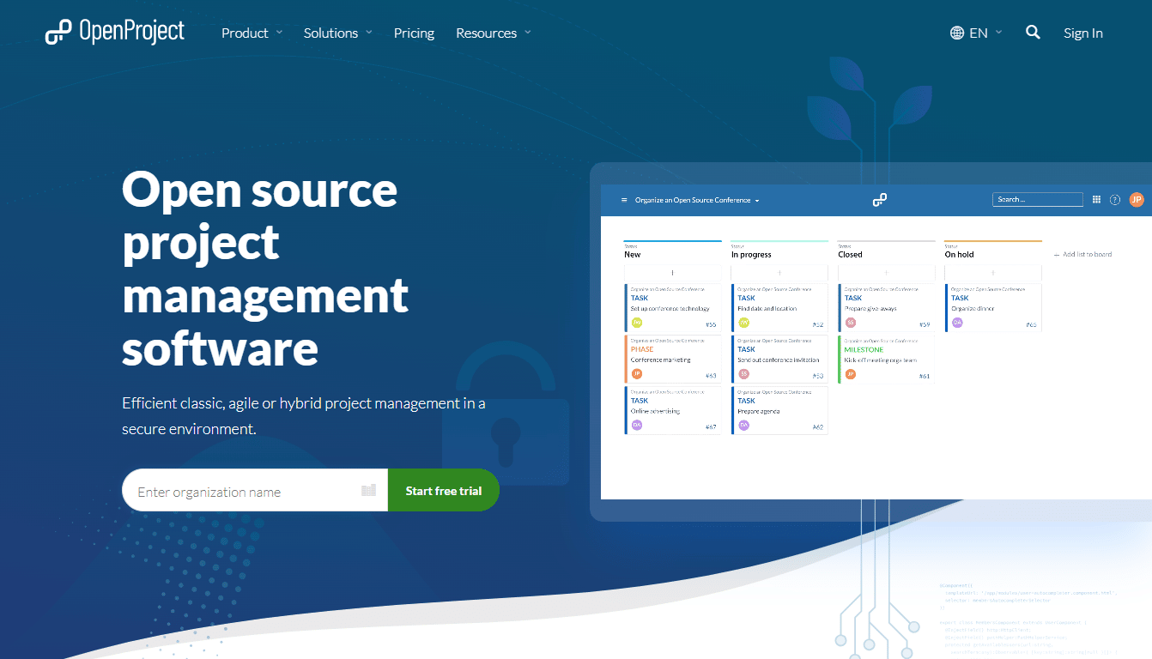Click the In progress column header
1152x659 pixels.
pyautogui.click(x=751, y=255)
